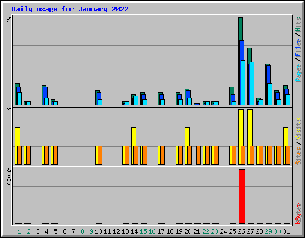Click the day "4" x-axis label
This screenshot has width=305, height=238.
click(46, 231)
